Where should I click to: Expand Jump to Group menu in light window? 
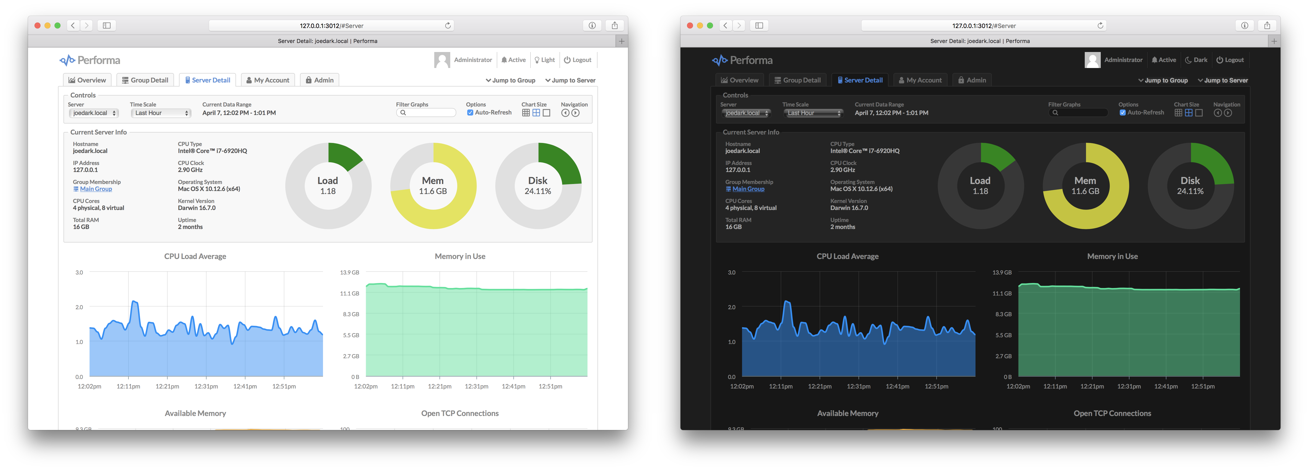coord(510,80)
